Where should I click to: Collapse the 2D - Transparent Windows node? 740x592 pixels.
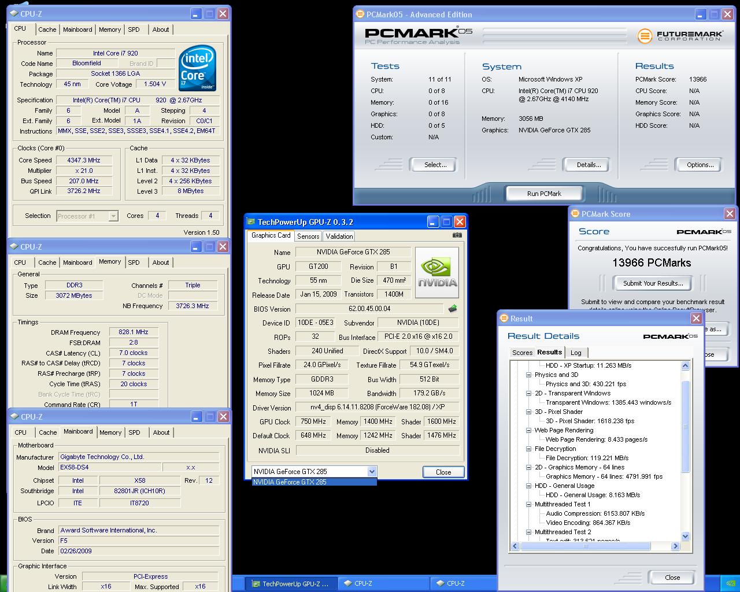click(528, 393)
